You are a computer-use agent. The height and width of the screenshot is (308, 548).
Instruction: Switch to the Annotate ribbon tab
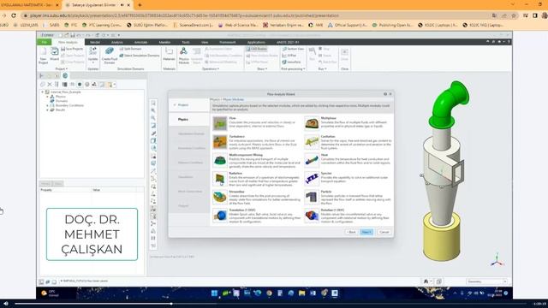[140, 42]
